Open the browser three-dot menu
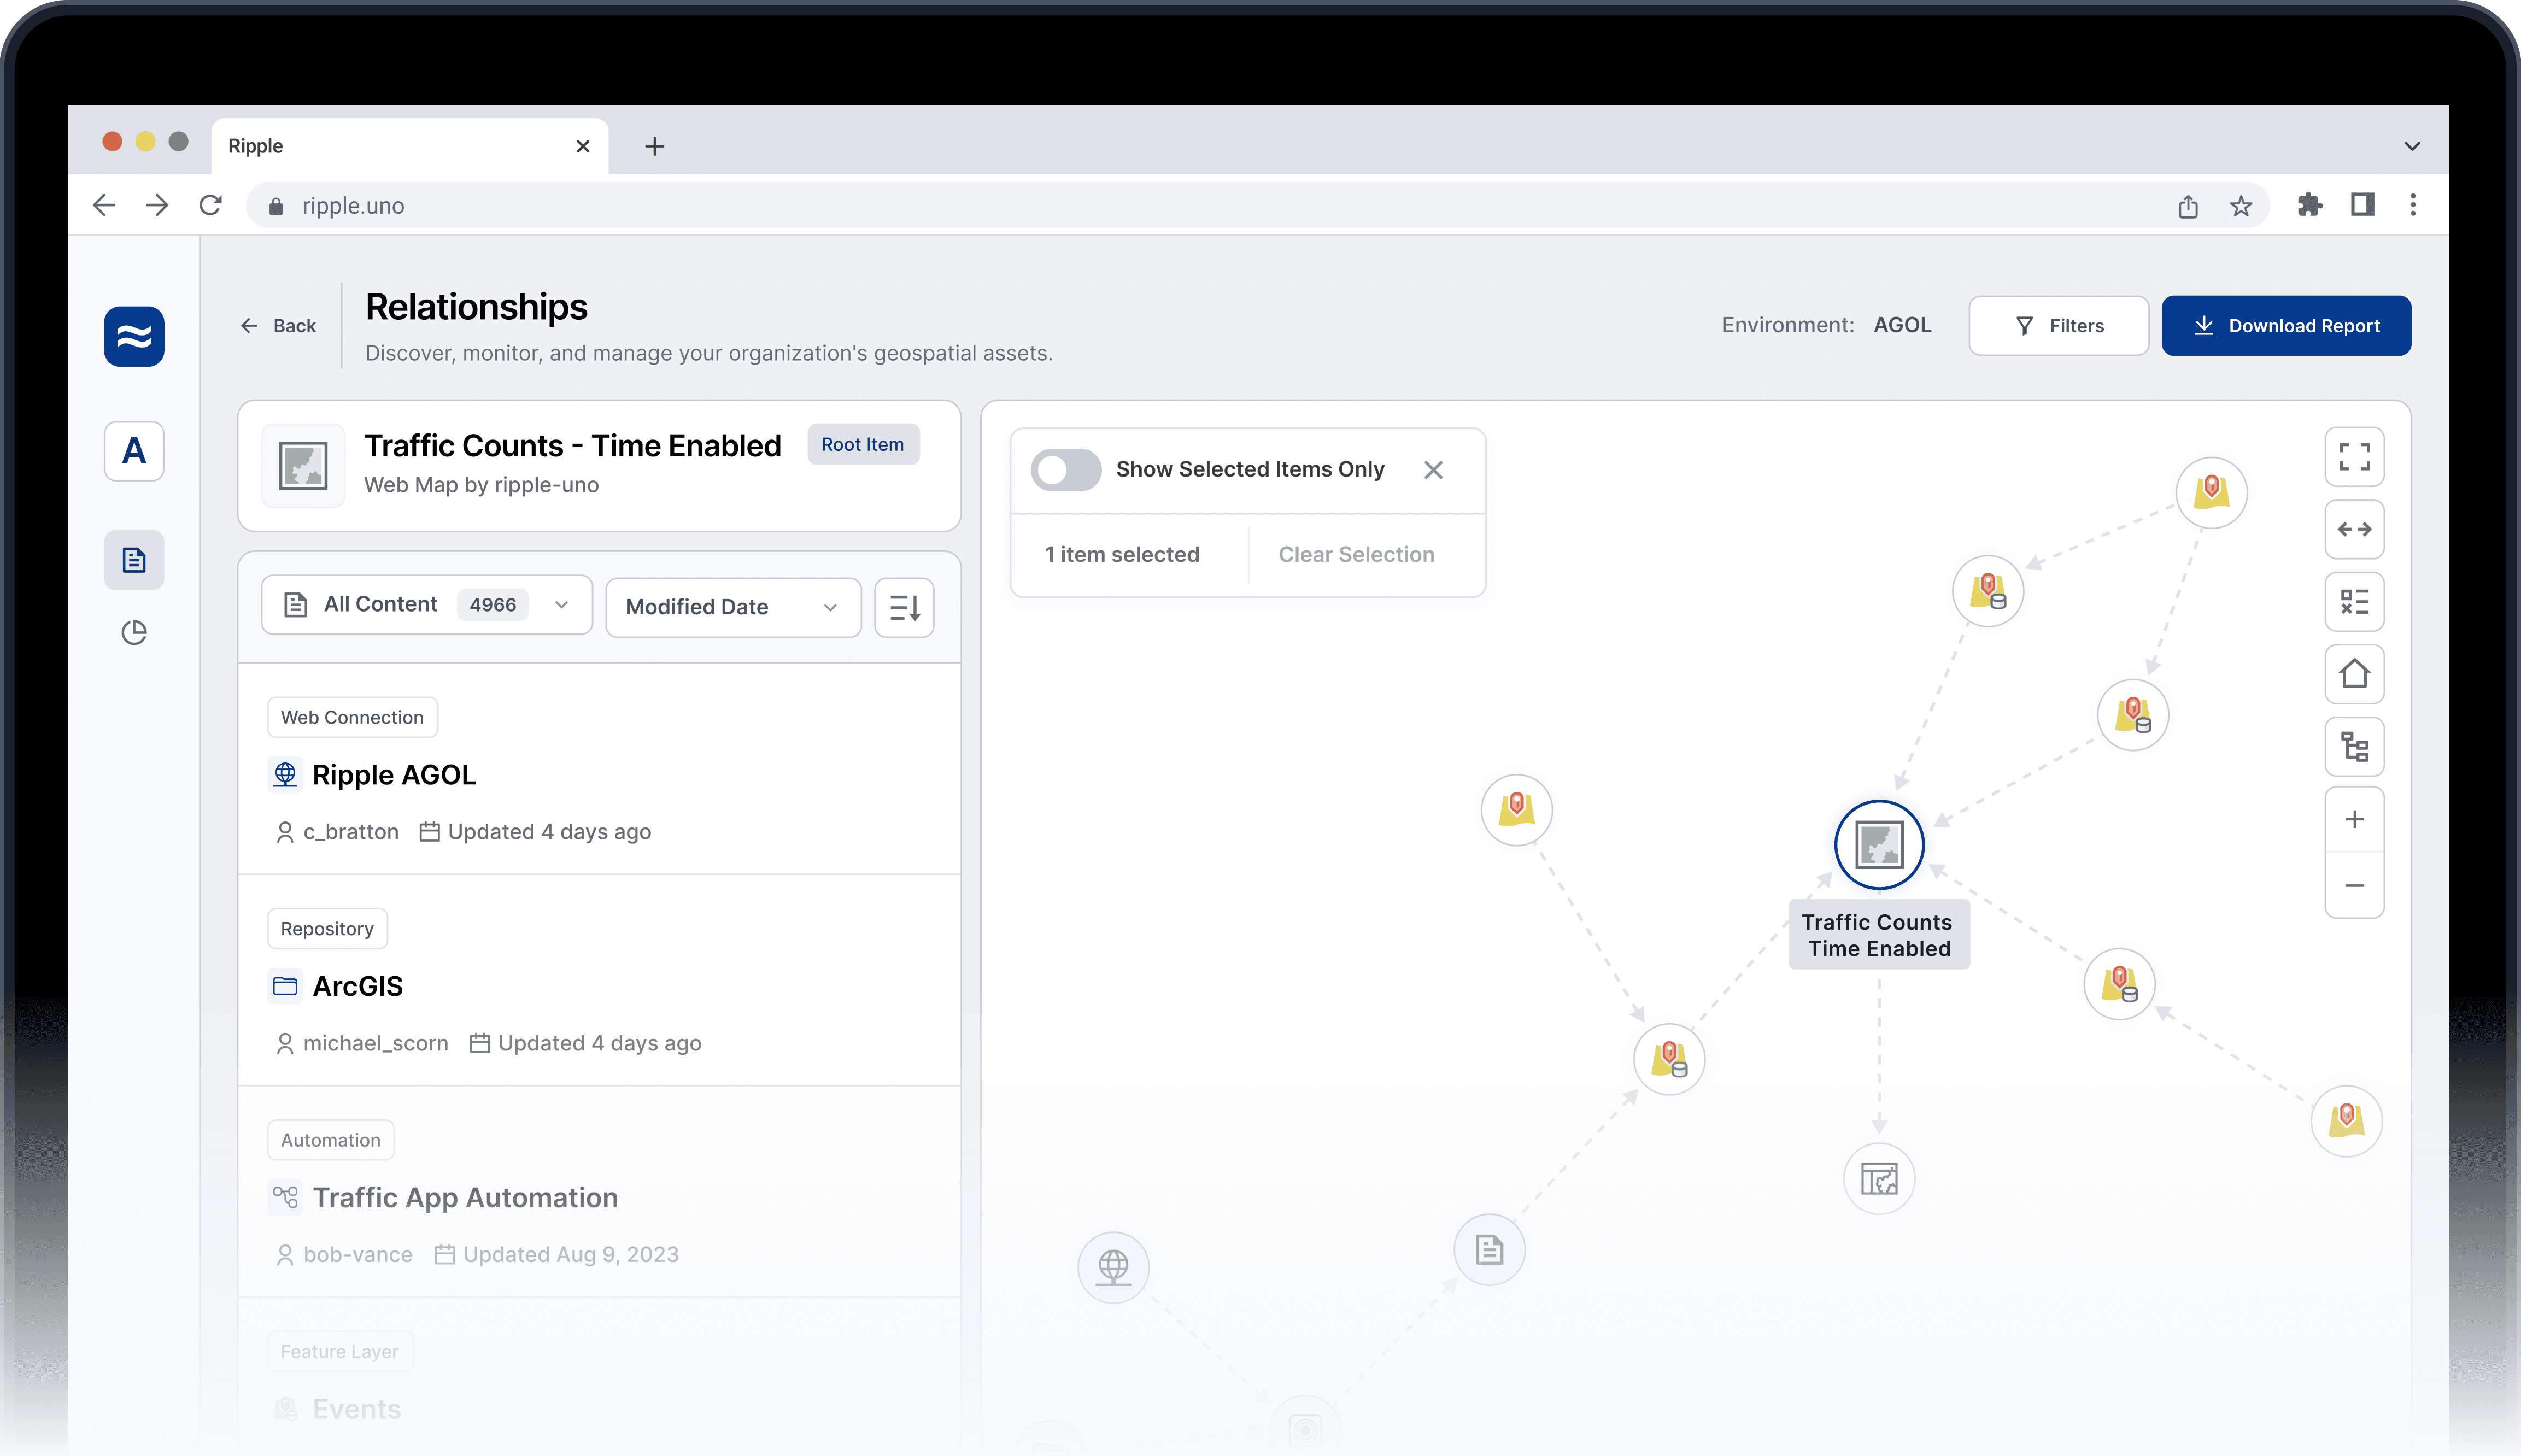The height and width of the screenshot is (1456, 2521). (x=2413, y=205)
